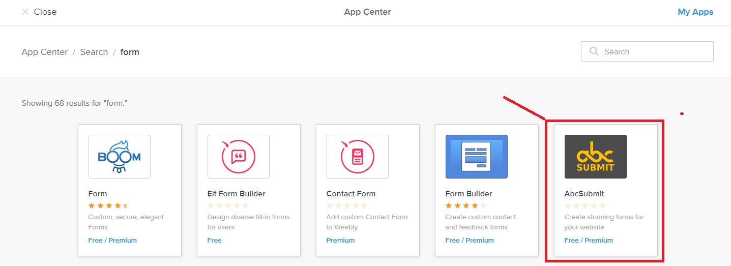Click Form Builder's star rating
The image size is (731, 266).
point(466,205)
